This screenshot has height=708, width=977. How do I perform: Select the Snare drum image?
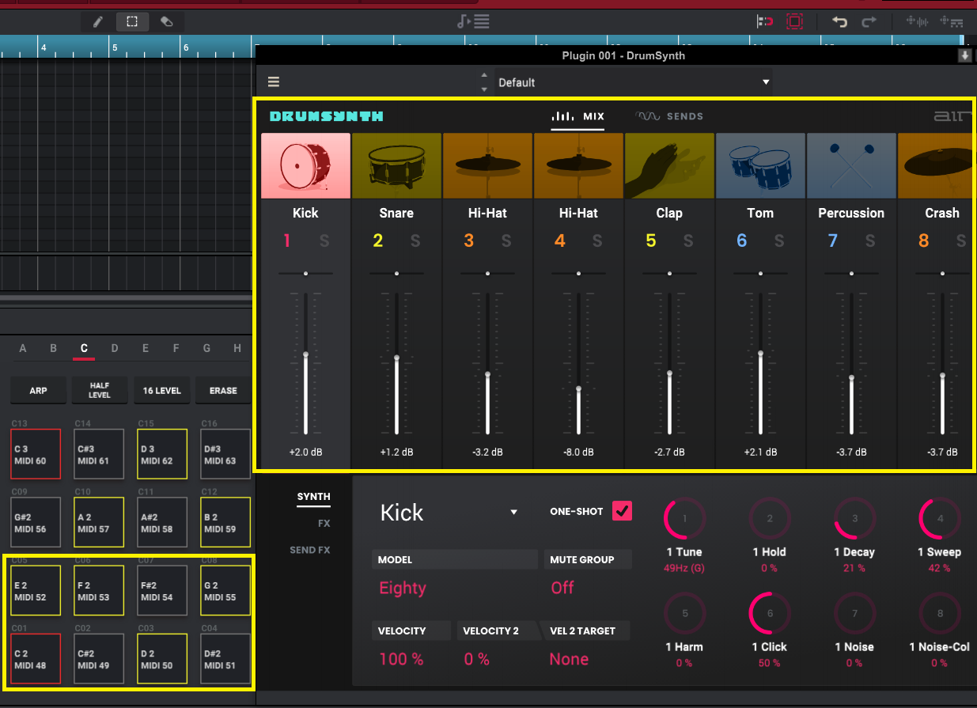coord(396,165)
